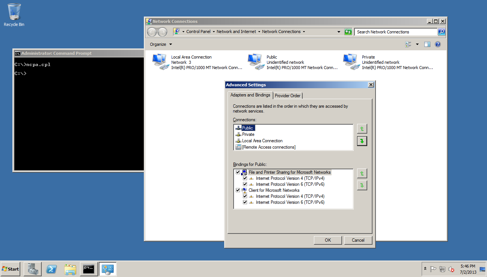Image resolution: width=487 pixels, height=277 pixels.
Task: Open the change view dropdown arrow
Action: (417, 44)
